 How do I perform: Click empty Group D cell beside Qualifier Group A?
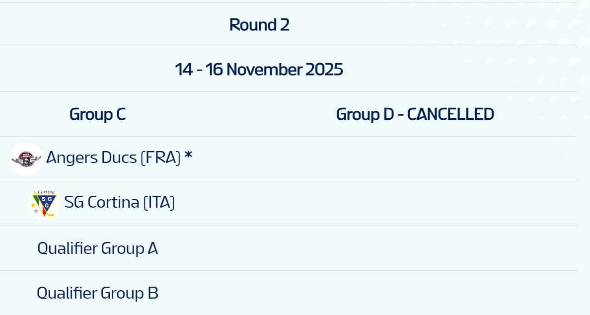pos(415,248)
